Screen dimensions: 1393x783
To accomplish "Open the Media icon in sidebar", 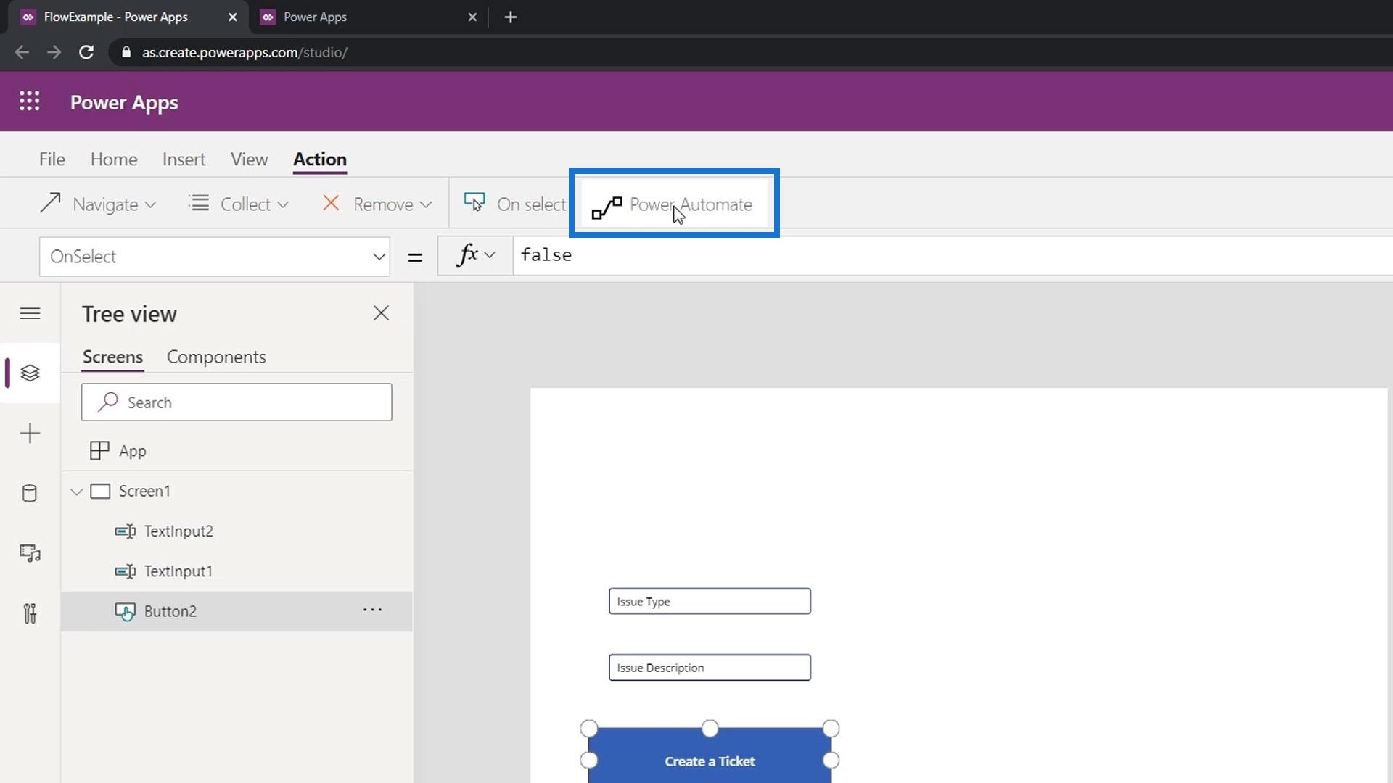I will coord(30,554).
